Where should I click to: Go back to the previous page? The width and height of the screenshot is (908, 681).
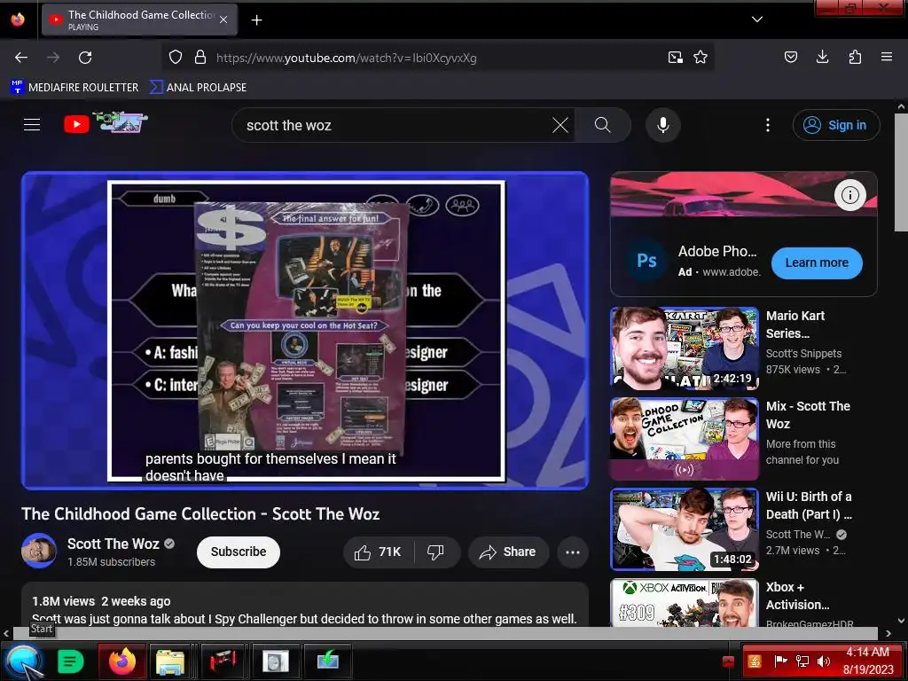[21, 58]
